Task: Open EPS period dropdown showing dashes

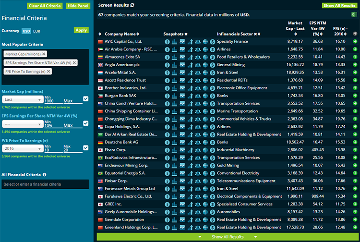Action: [23, 124]
